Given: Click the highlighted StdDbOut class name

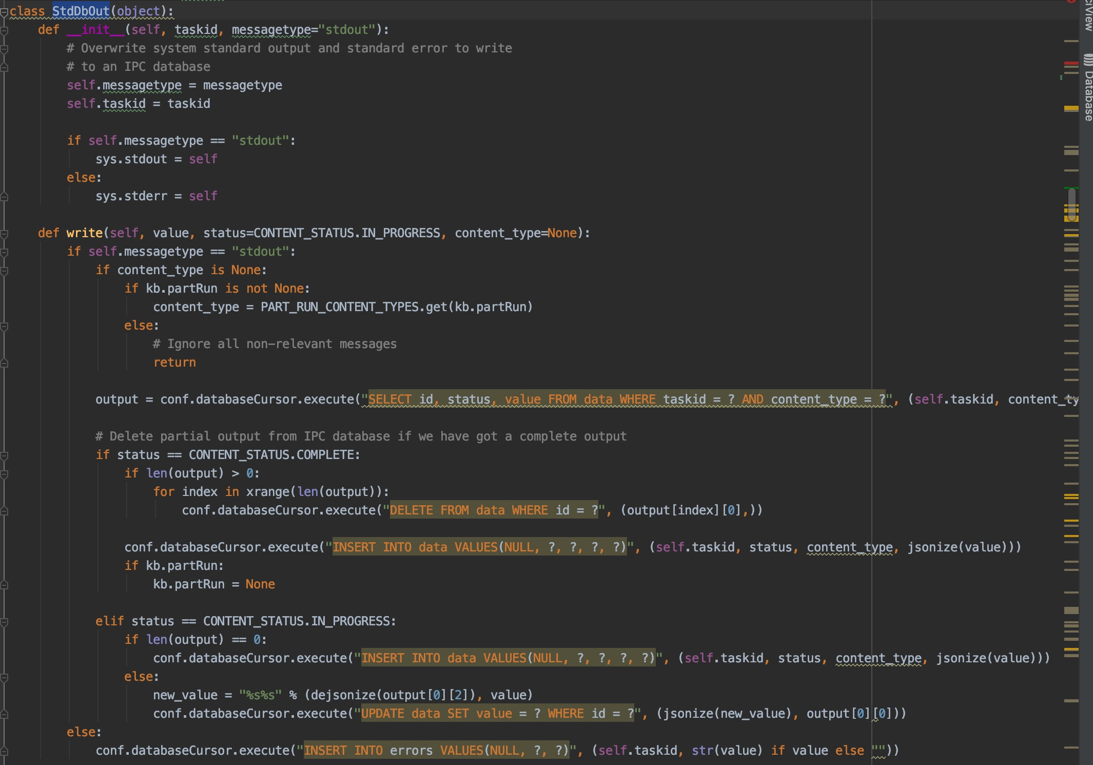Looking at the screenshot, I should click(x=81, y=11).
